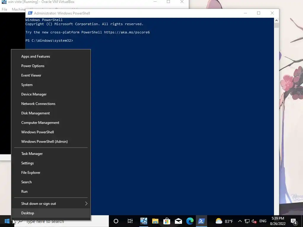
Task: Launch Microsoft Edge from taskbar
Action: click(190, 221)
